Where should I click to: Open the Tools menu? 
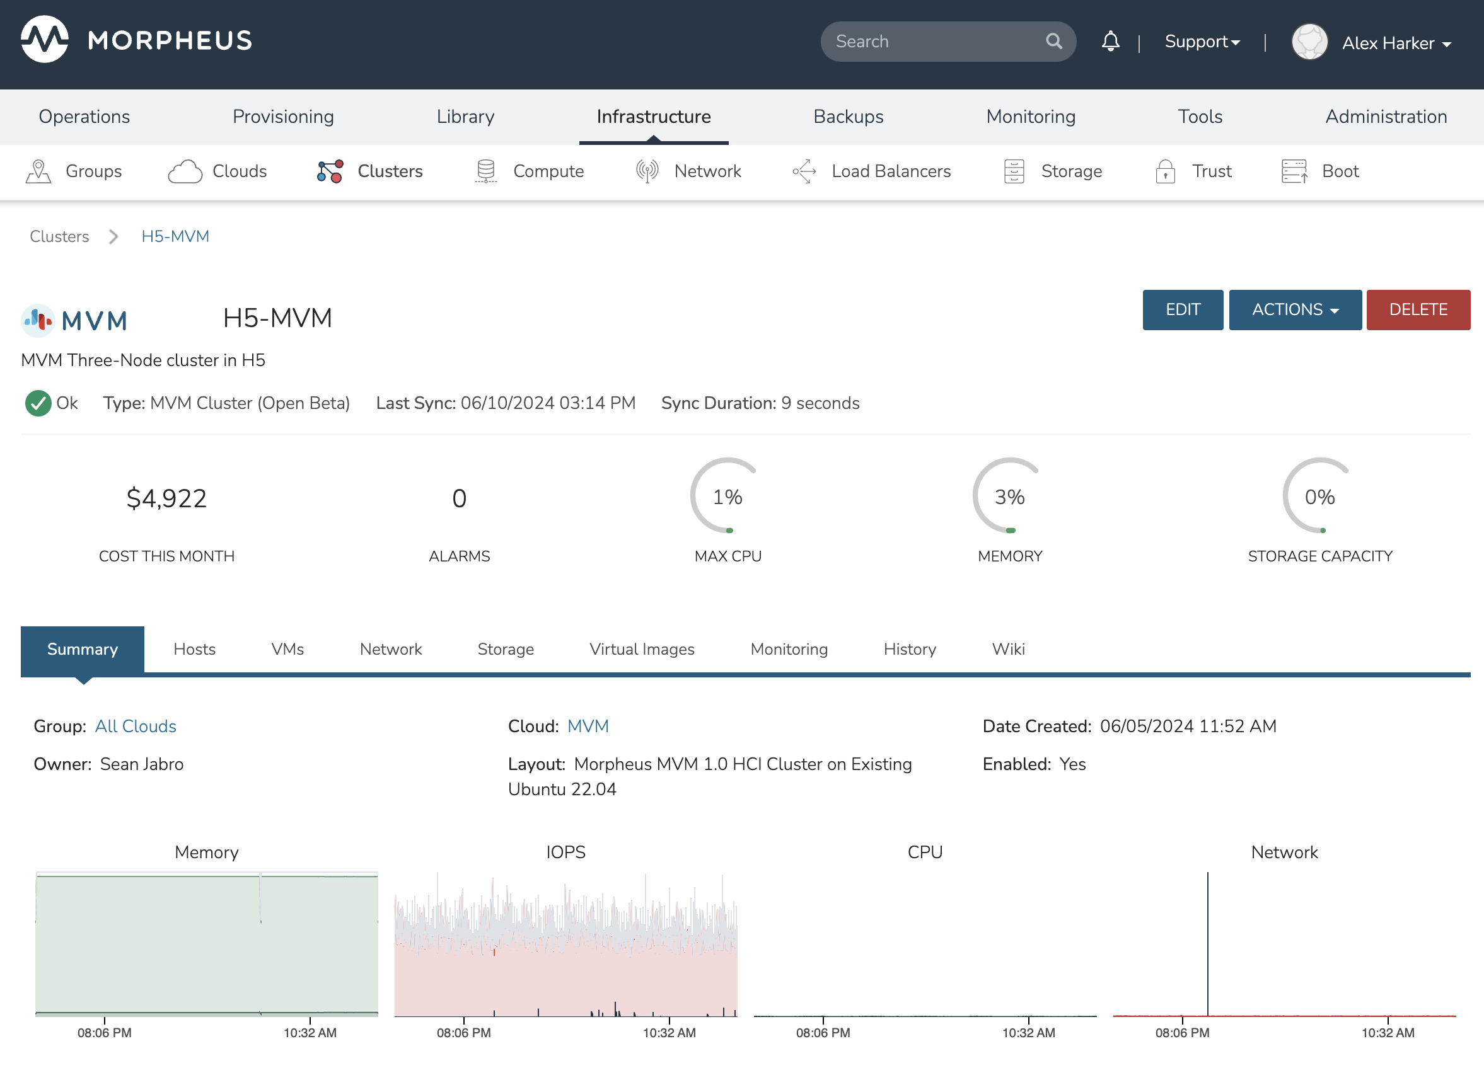pyautogui.click(x=1200, y=117)
